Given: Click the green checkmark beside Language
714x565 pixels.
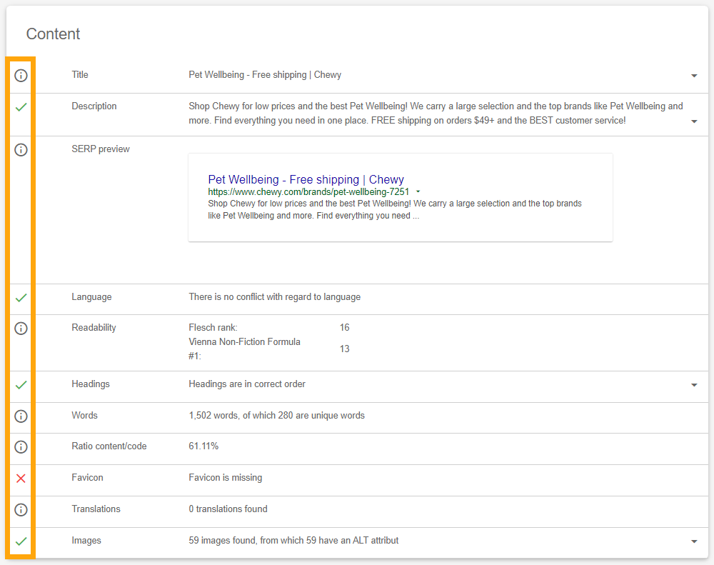Looking at the screenshot, I should pyautogui.click(x=21, y=298).
